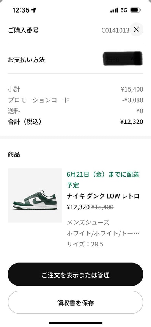
Task: Select product name ナイキ ダンク LOW レトロ
Action: [103, 196]
